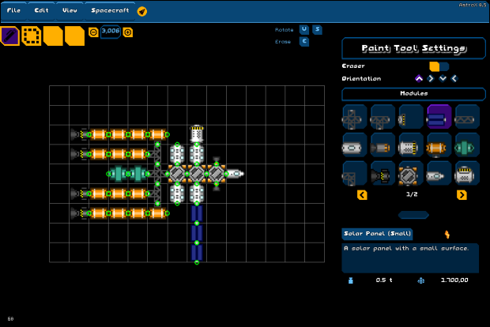Open the Edit menu

pyautogui.click(x=41, y=10)
